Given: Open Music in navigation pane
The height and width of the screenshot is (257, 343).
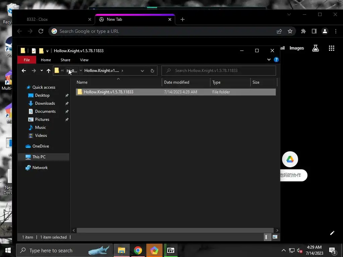Looking at the screenshot, I should click(40, 127).
